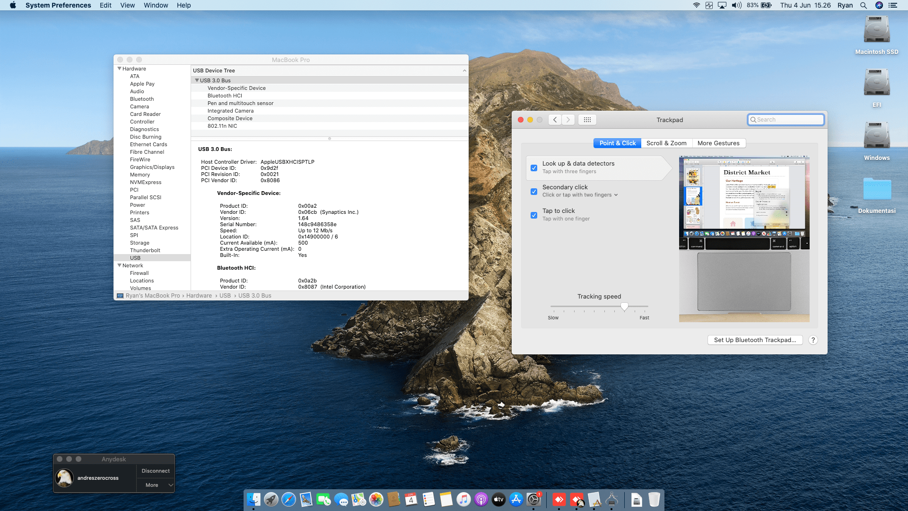Click Set Up Bluetooth Trackpad button
908x511 pixels.
tap(755, 340)
